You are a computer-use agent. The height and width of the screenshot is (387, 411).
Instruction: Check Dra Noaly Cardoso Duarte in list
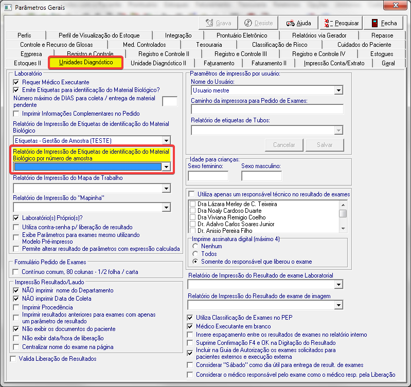point(193,211)
